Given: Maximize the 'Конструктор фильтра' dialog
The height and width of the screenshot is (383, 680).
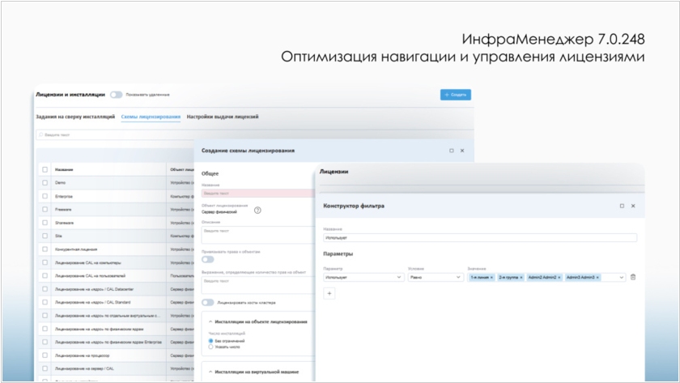Looking at the screenshot, I should coord(622,206).
